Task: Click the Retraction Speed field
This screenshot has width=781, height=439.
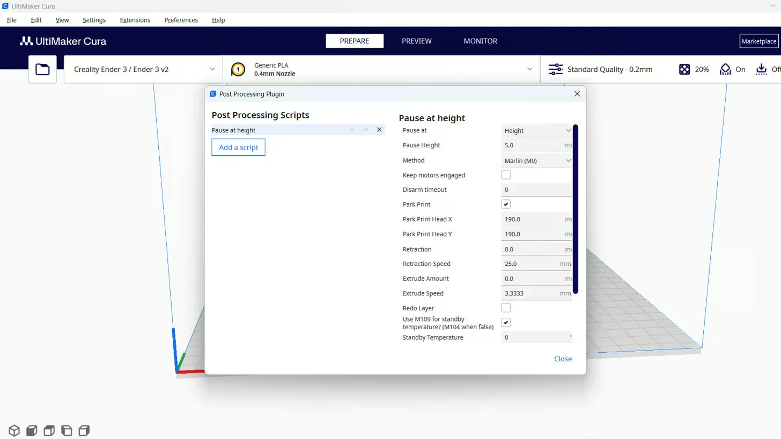Action: click(x=536, y=264)
